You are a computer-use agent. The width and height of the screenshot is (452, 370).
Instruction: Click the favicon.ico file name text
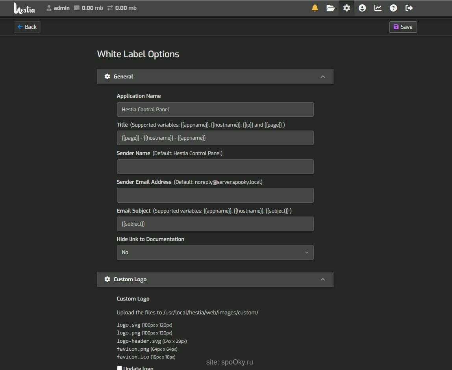[133, 357]
